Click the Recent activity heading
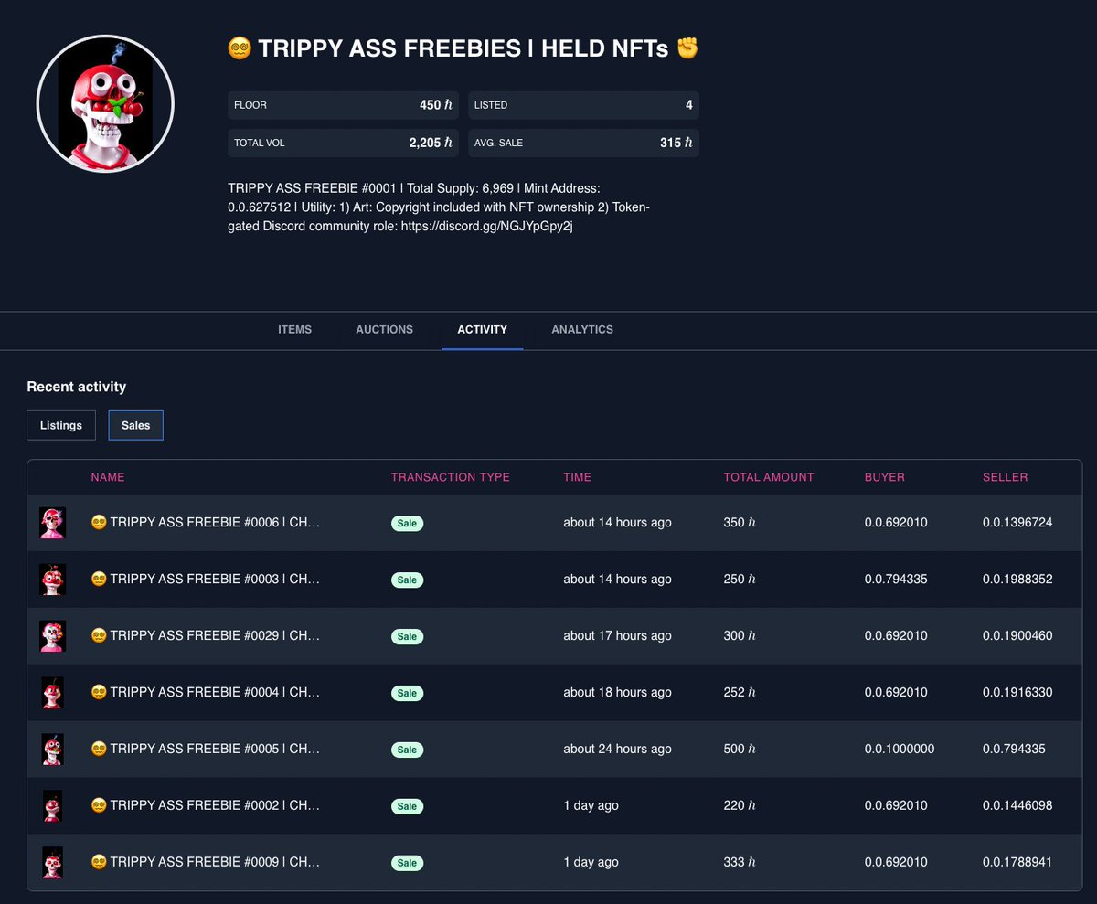 click(77, 387)
